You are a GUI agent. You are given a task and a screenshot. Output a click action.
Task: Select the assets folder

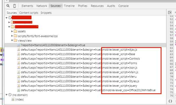pyautogui.click(x=22, y=31)
